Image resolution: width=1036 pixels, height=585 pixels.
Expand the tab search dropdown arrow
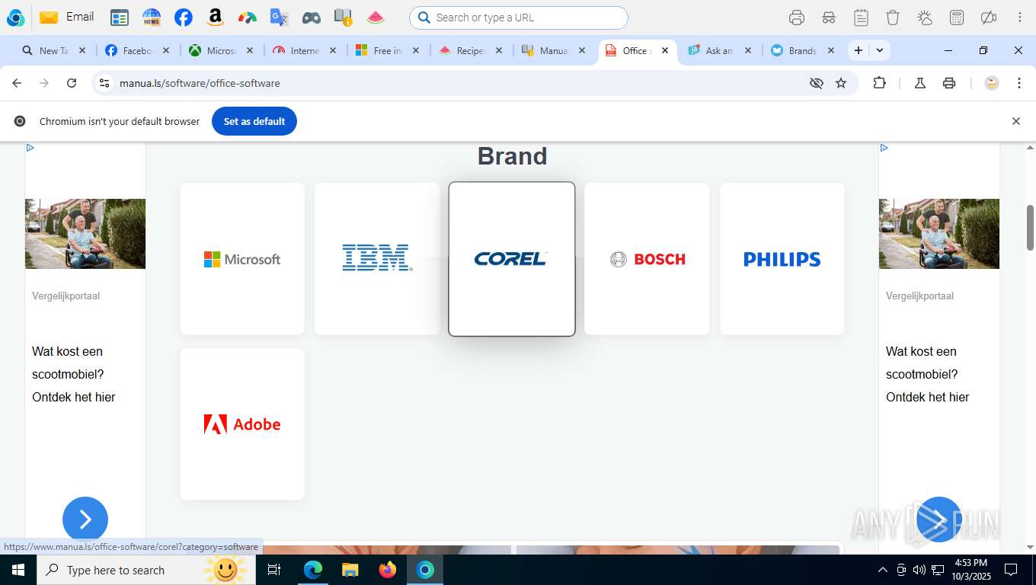coord(880,50)
